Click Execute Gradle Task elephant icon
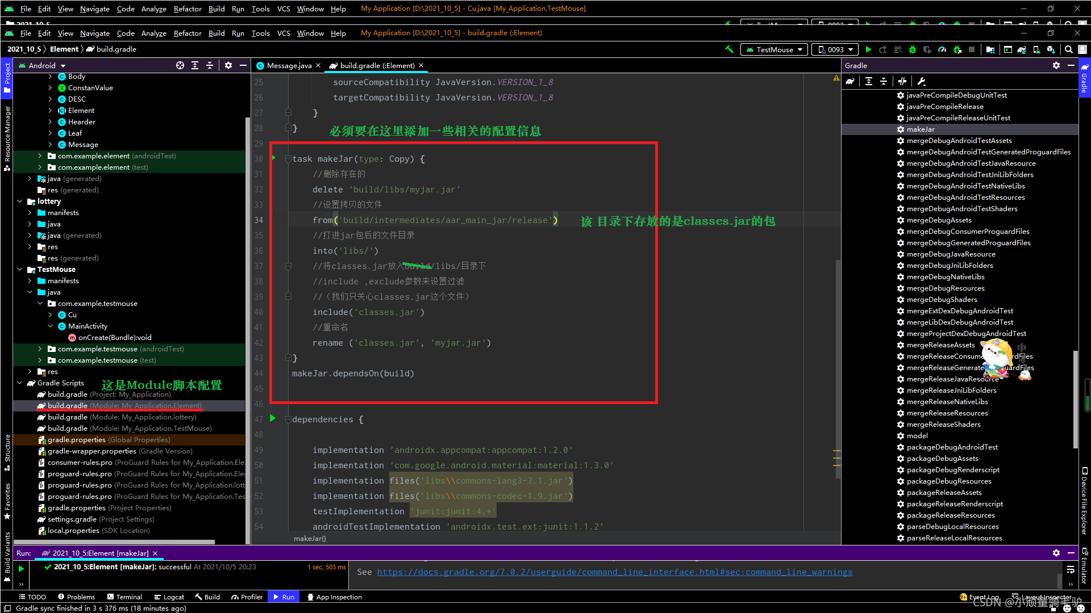The image size is (1091, 613). point(850,81)
